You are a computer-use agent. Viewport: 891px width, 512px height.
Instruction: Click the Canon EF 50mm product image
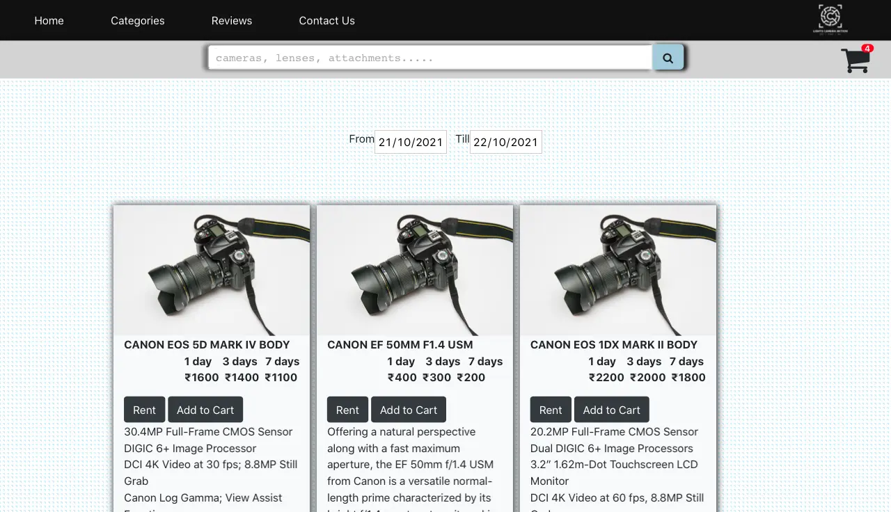(x=415, y=271)
